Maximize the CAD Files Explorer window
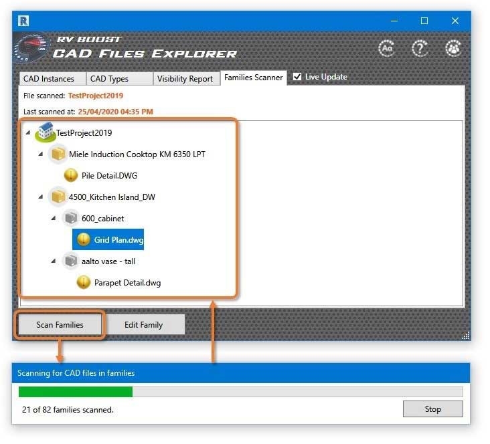The width and height of the screenshot is (490, 444). [x=424, y=21]
